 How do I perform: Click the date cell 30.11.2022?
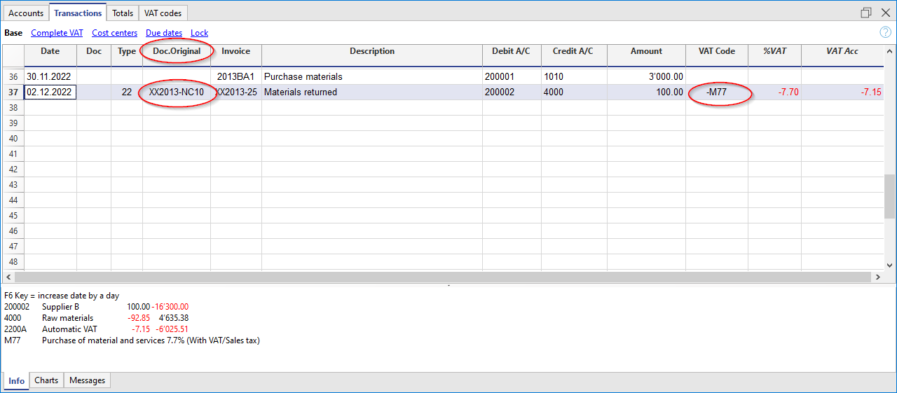pyautogui.click(x=50, y=76)
